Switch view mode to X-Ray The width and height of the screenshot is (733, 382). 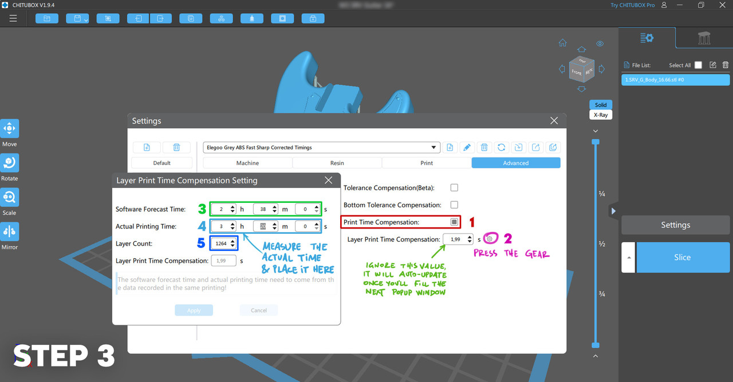(601, 115)
